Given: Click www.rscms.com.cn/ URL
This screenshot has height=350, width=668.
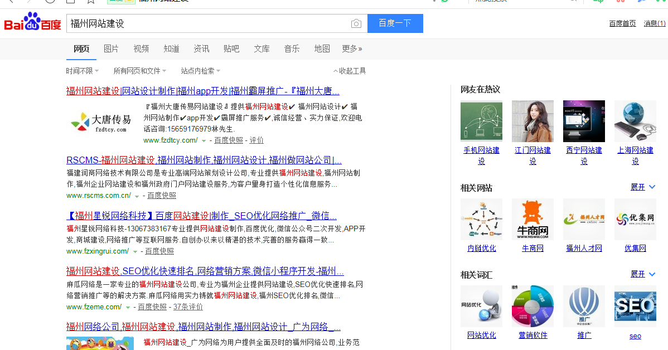Looking at the screenshot, I should [99, 196].
